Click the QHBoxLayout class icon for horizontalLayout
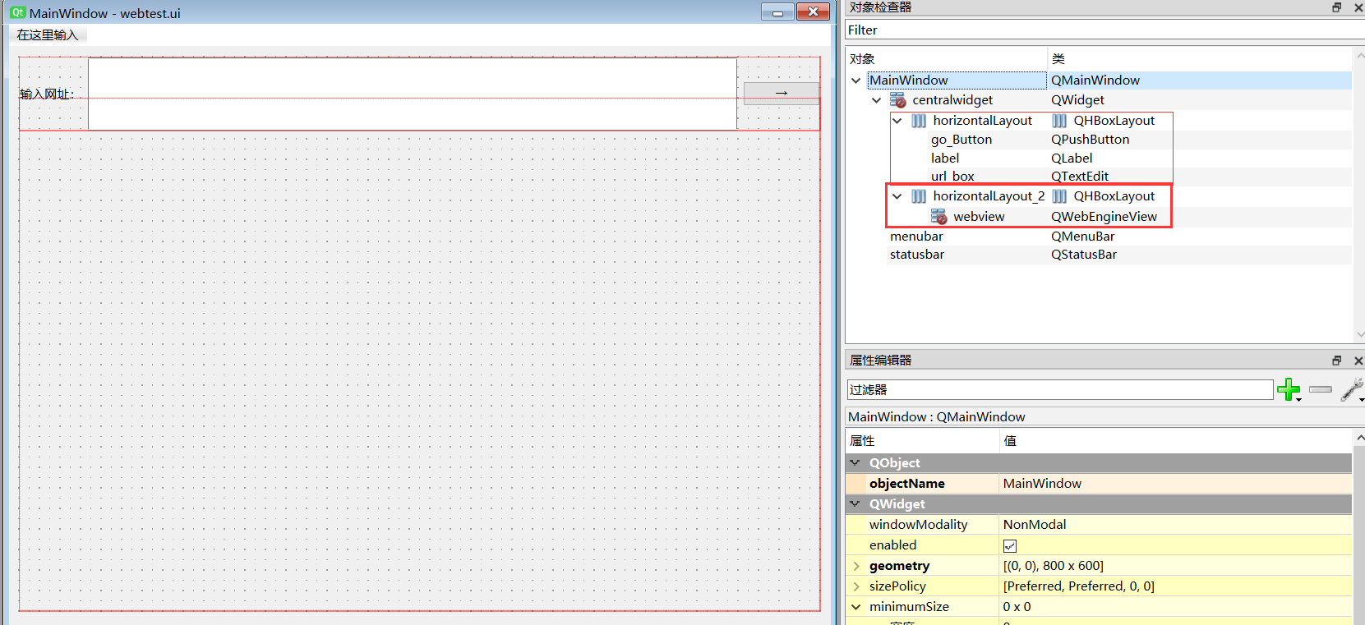 click(1059, 121)
